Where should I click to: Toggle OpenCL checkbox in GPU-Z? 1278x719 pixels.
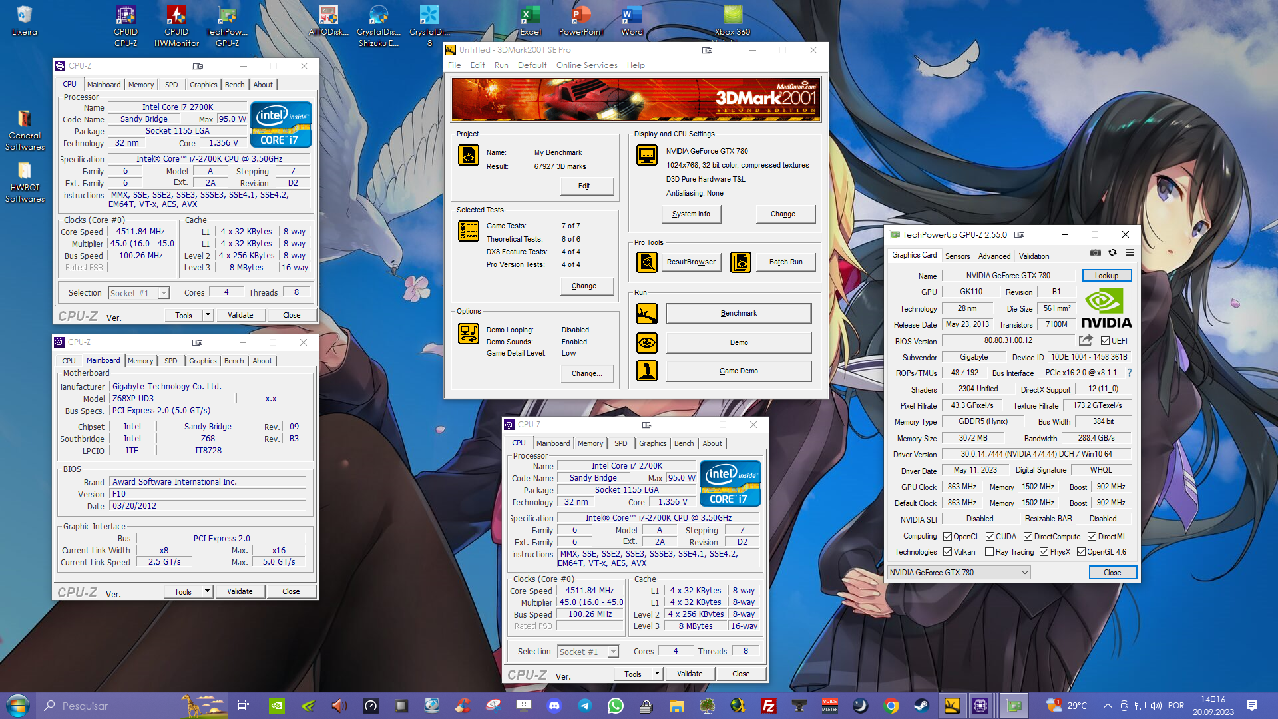click(947, 537)
